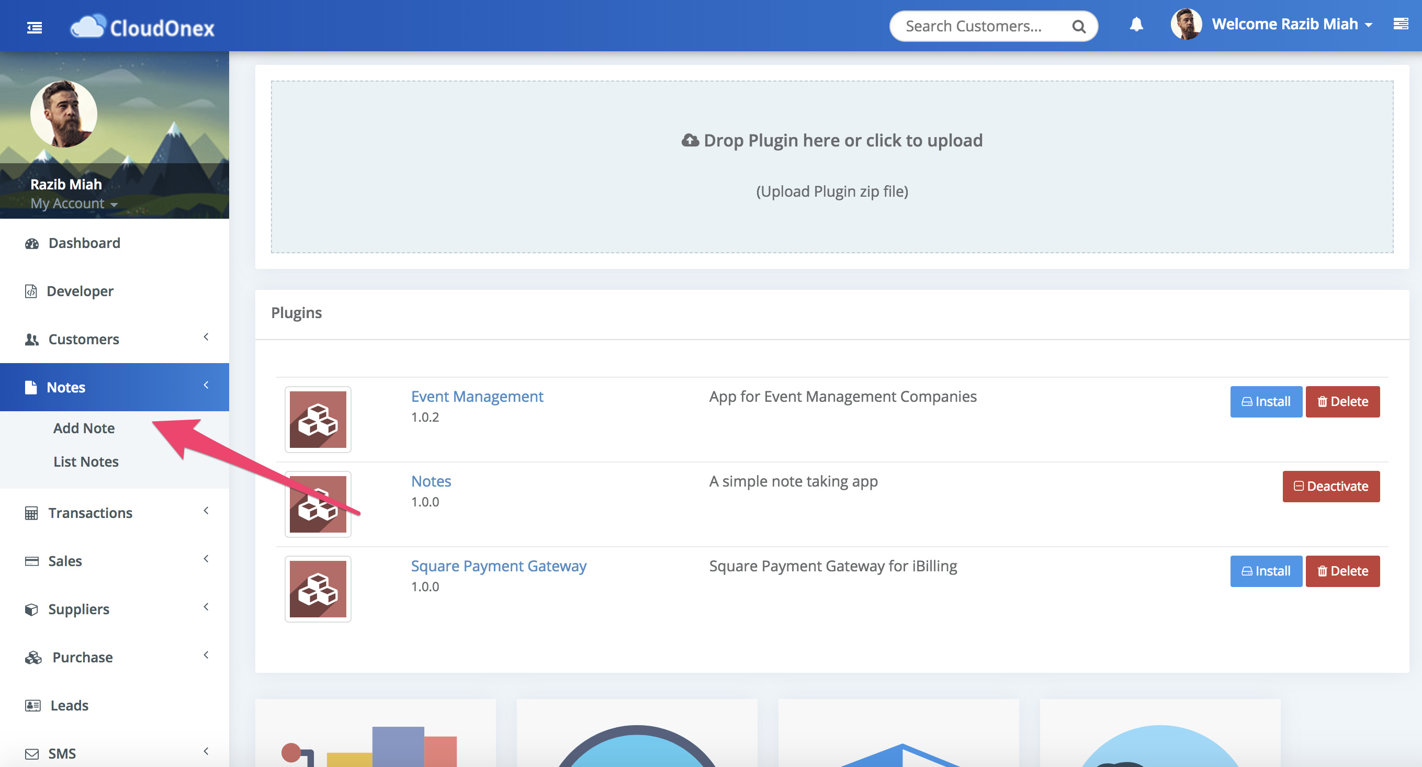Install the Square Payment Gateway plugin
1422x767 pixels.
(x=1266, y=571)
